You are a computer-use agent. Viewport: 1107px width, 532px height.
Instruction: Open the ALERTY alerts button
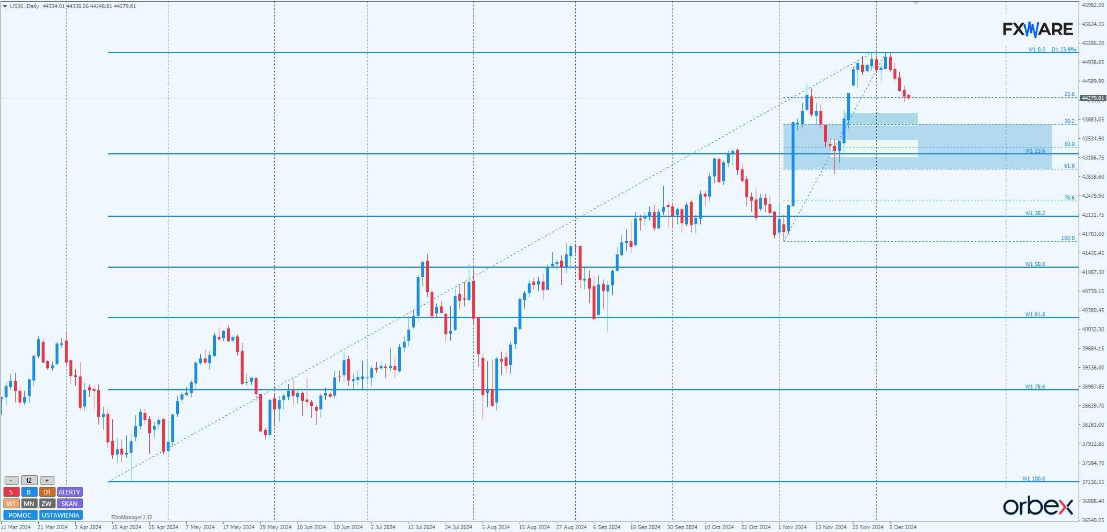click(x=69, y=492)
